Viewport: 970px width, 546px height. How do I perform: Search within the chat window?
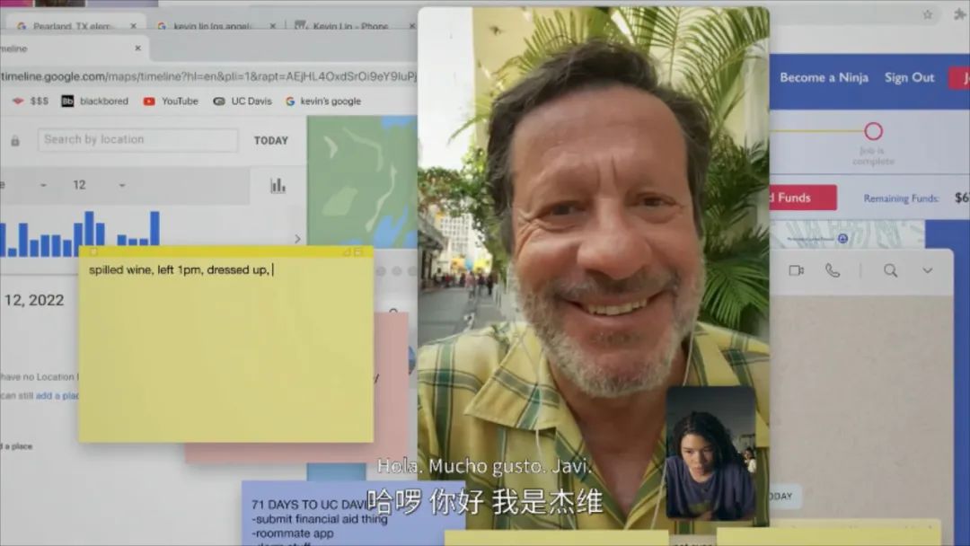[890, 270]
